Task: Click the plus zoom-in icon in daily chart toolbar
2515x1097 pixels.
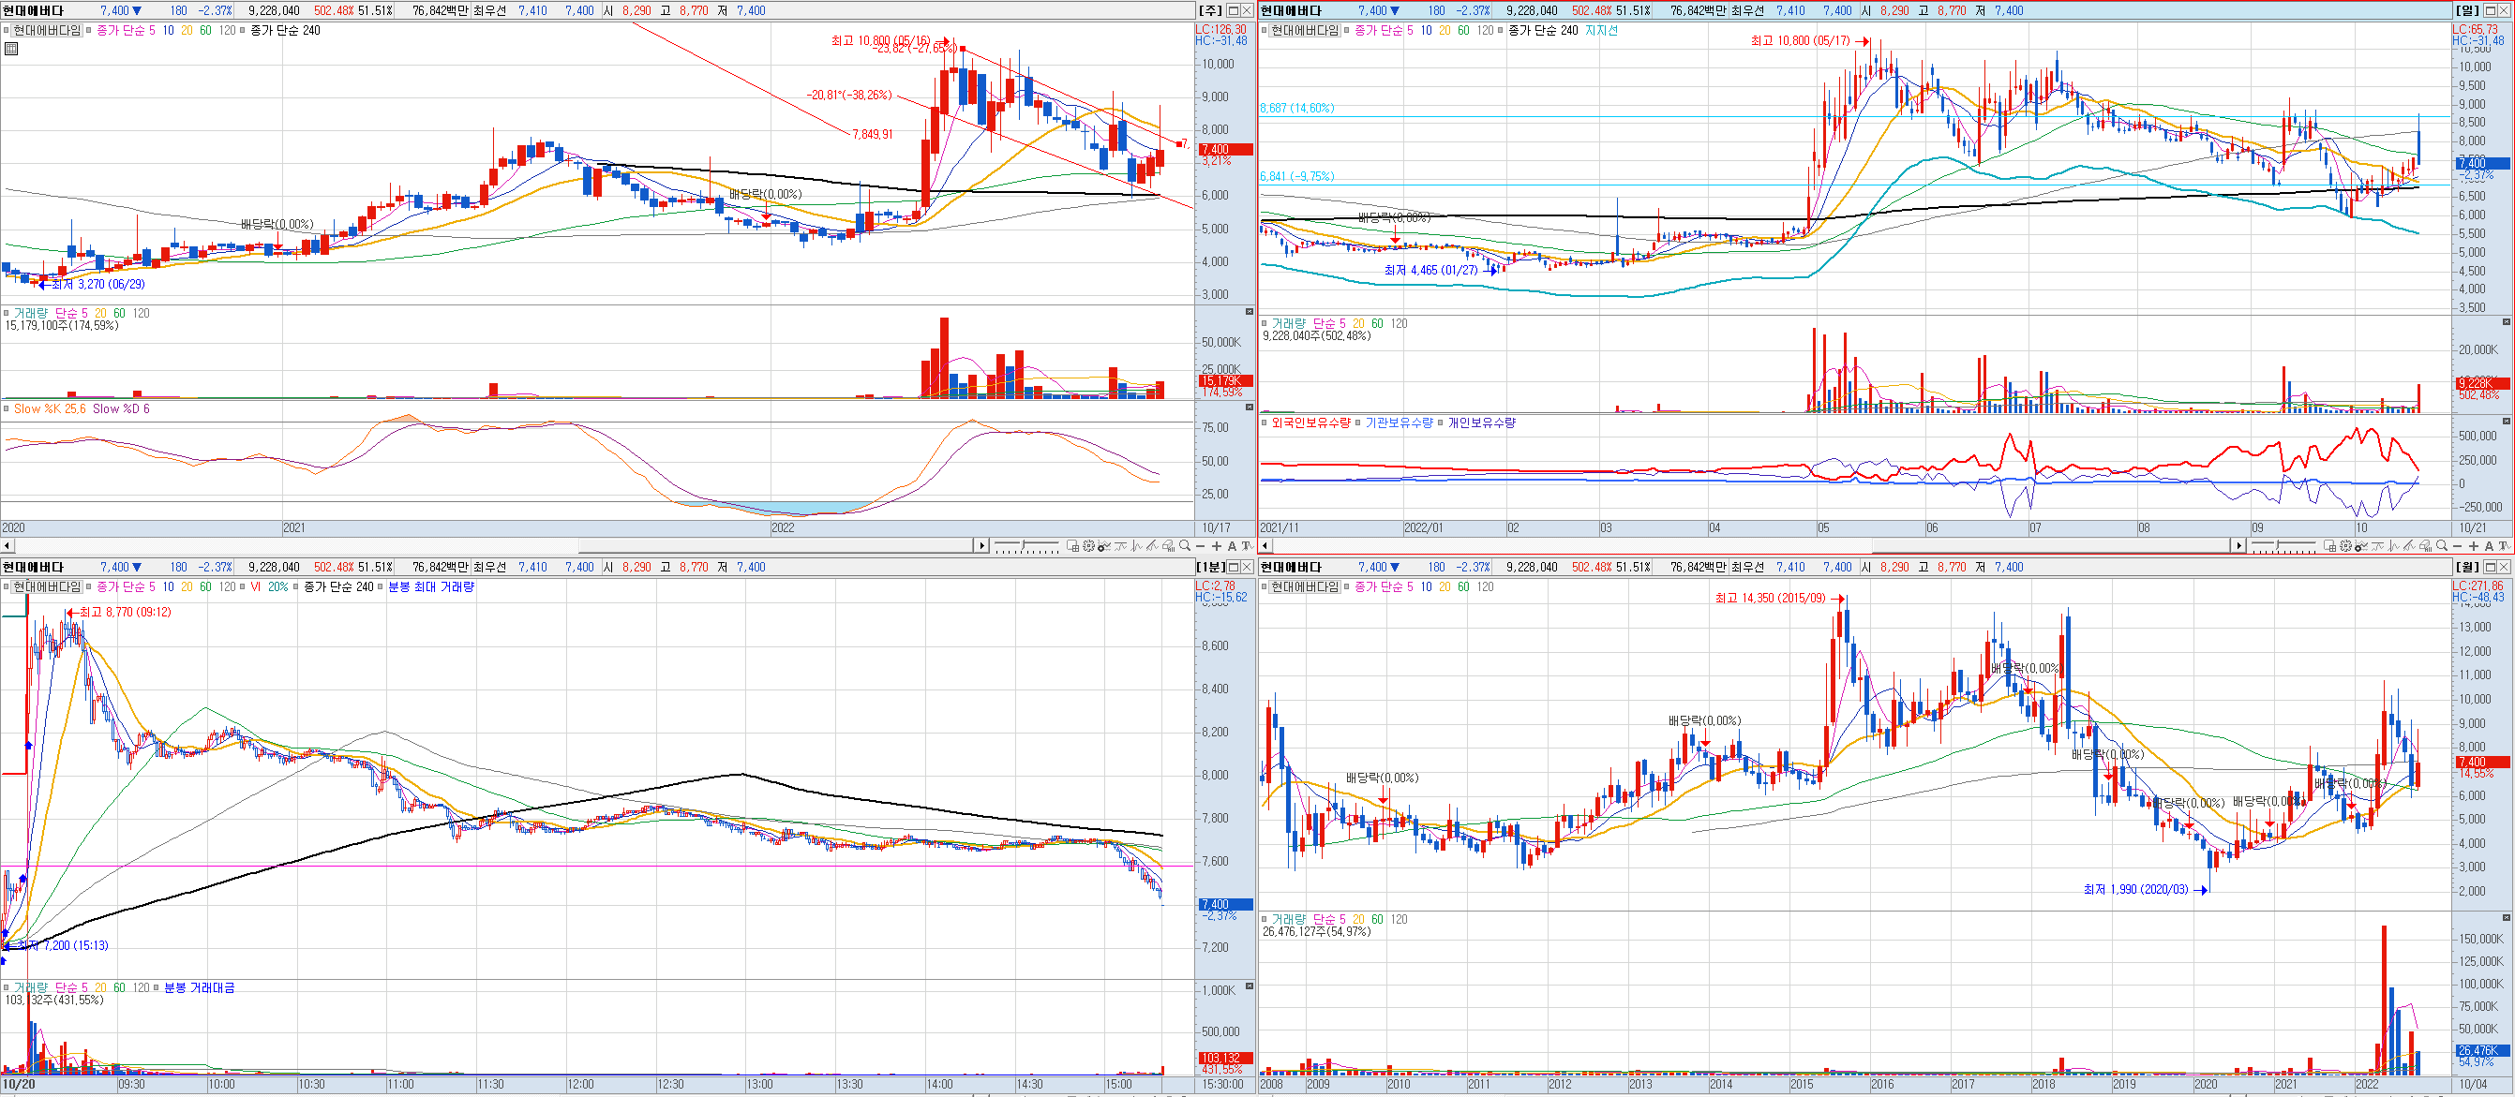Action: (x=2474, y=546)
